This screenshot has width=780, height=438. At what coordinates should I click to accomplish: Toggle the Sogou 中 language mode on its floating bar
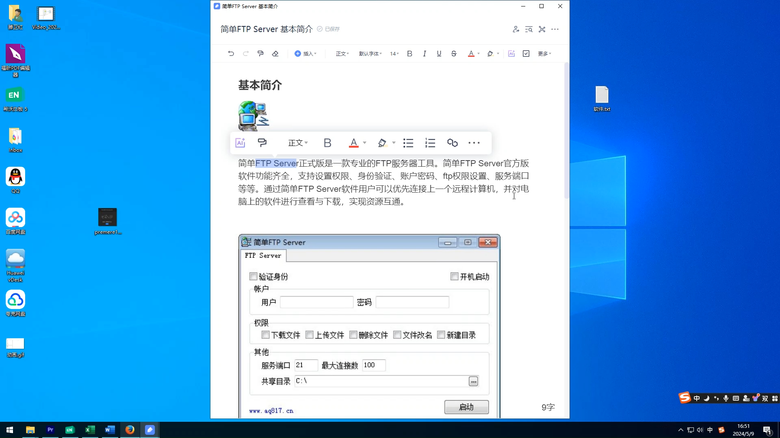pos(697,398)
